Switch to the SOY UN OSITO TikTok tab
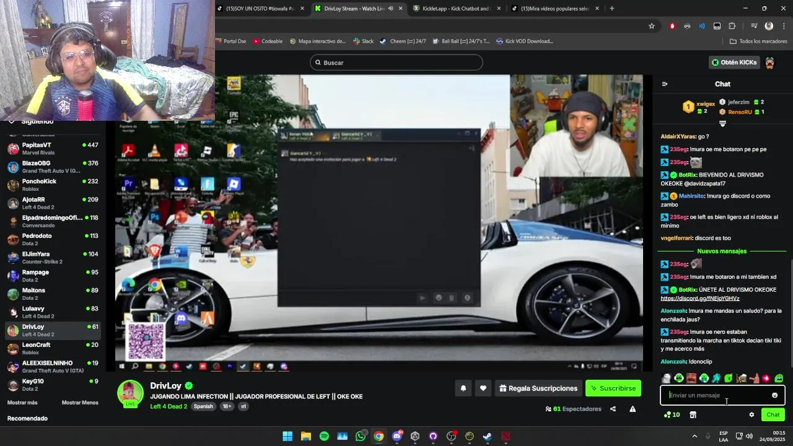Viewport: 793px width, 446px height. pyautogui.click(x=261, y=9)
